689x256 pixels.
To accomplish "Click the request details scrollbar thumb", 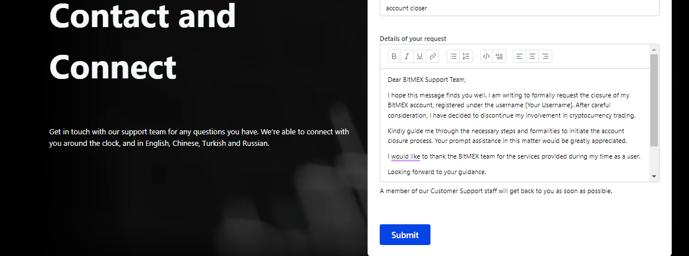I will (654, 100).
